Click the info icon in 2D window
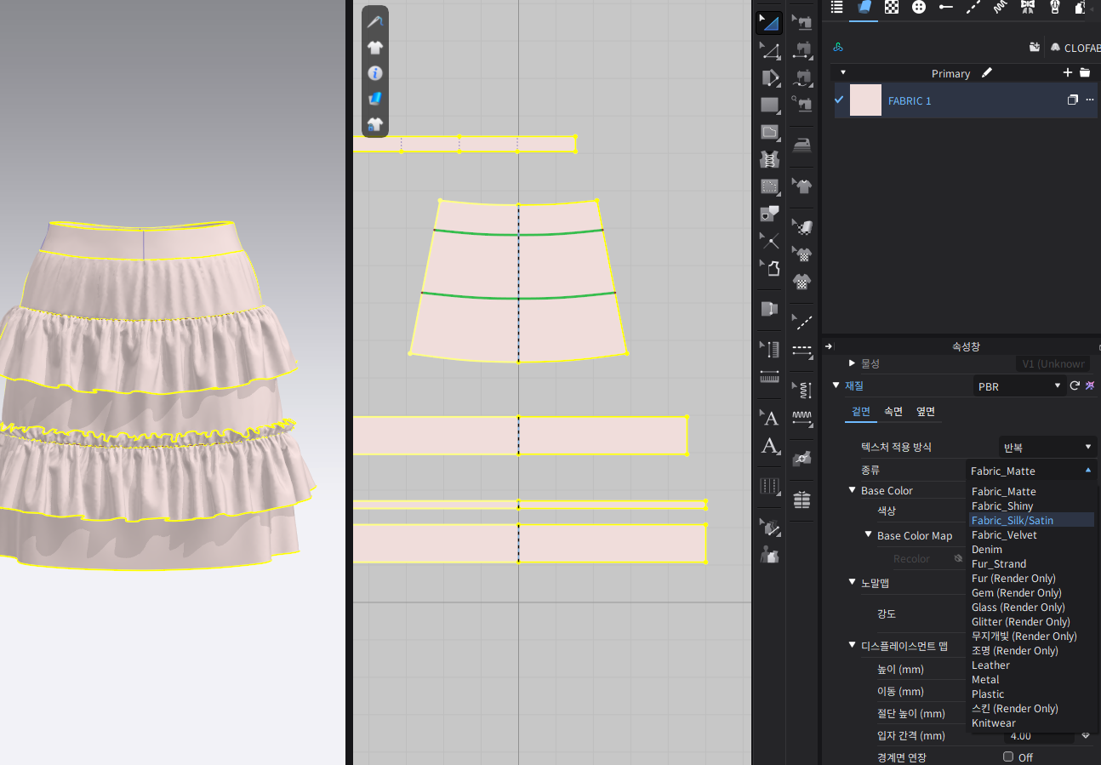The width and height of the screenshot is (1101, 765). click(375, 73)
